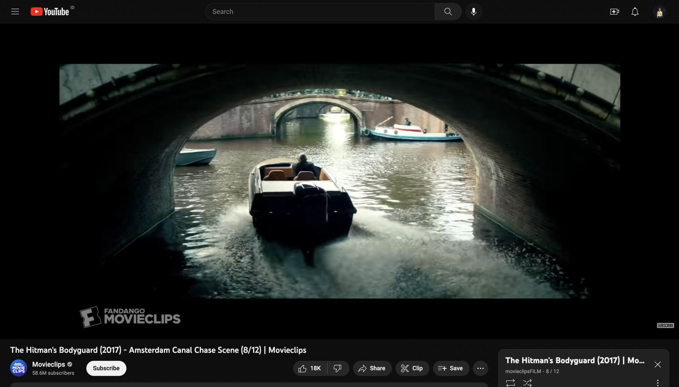Click the magnifier search button

point(448,12)
